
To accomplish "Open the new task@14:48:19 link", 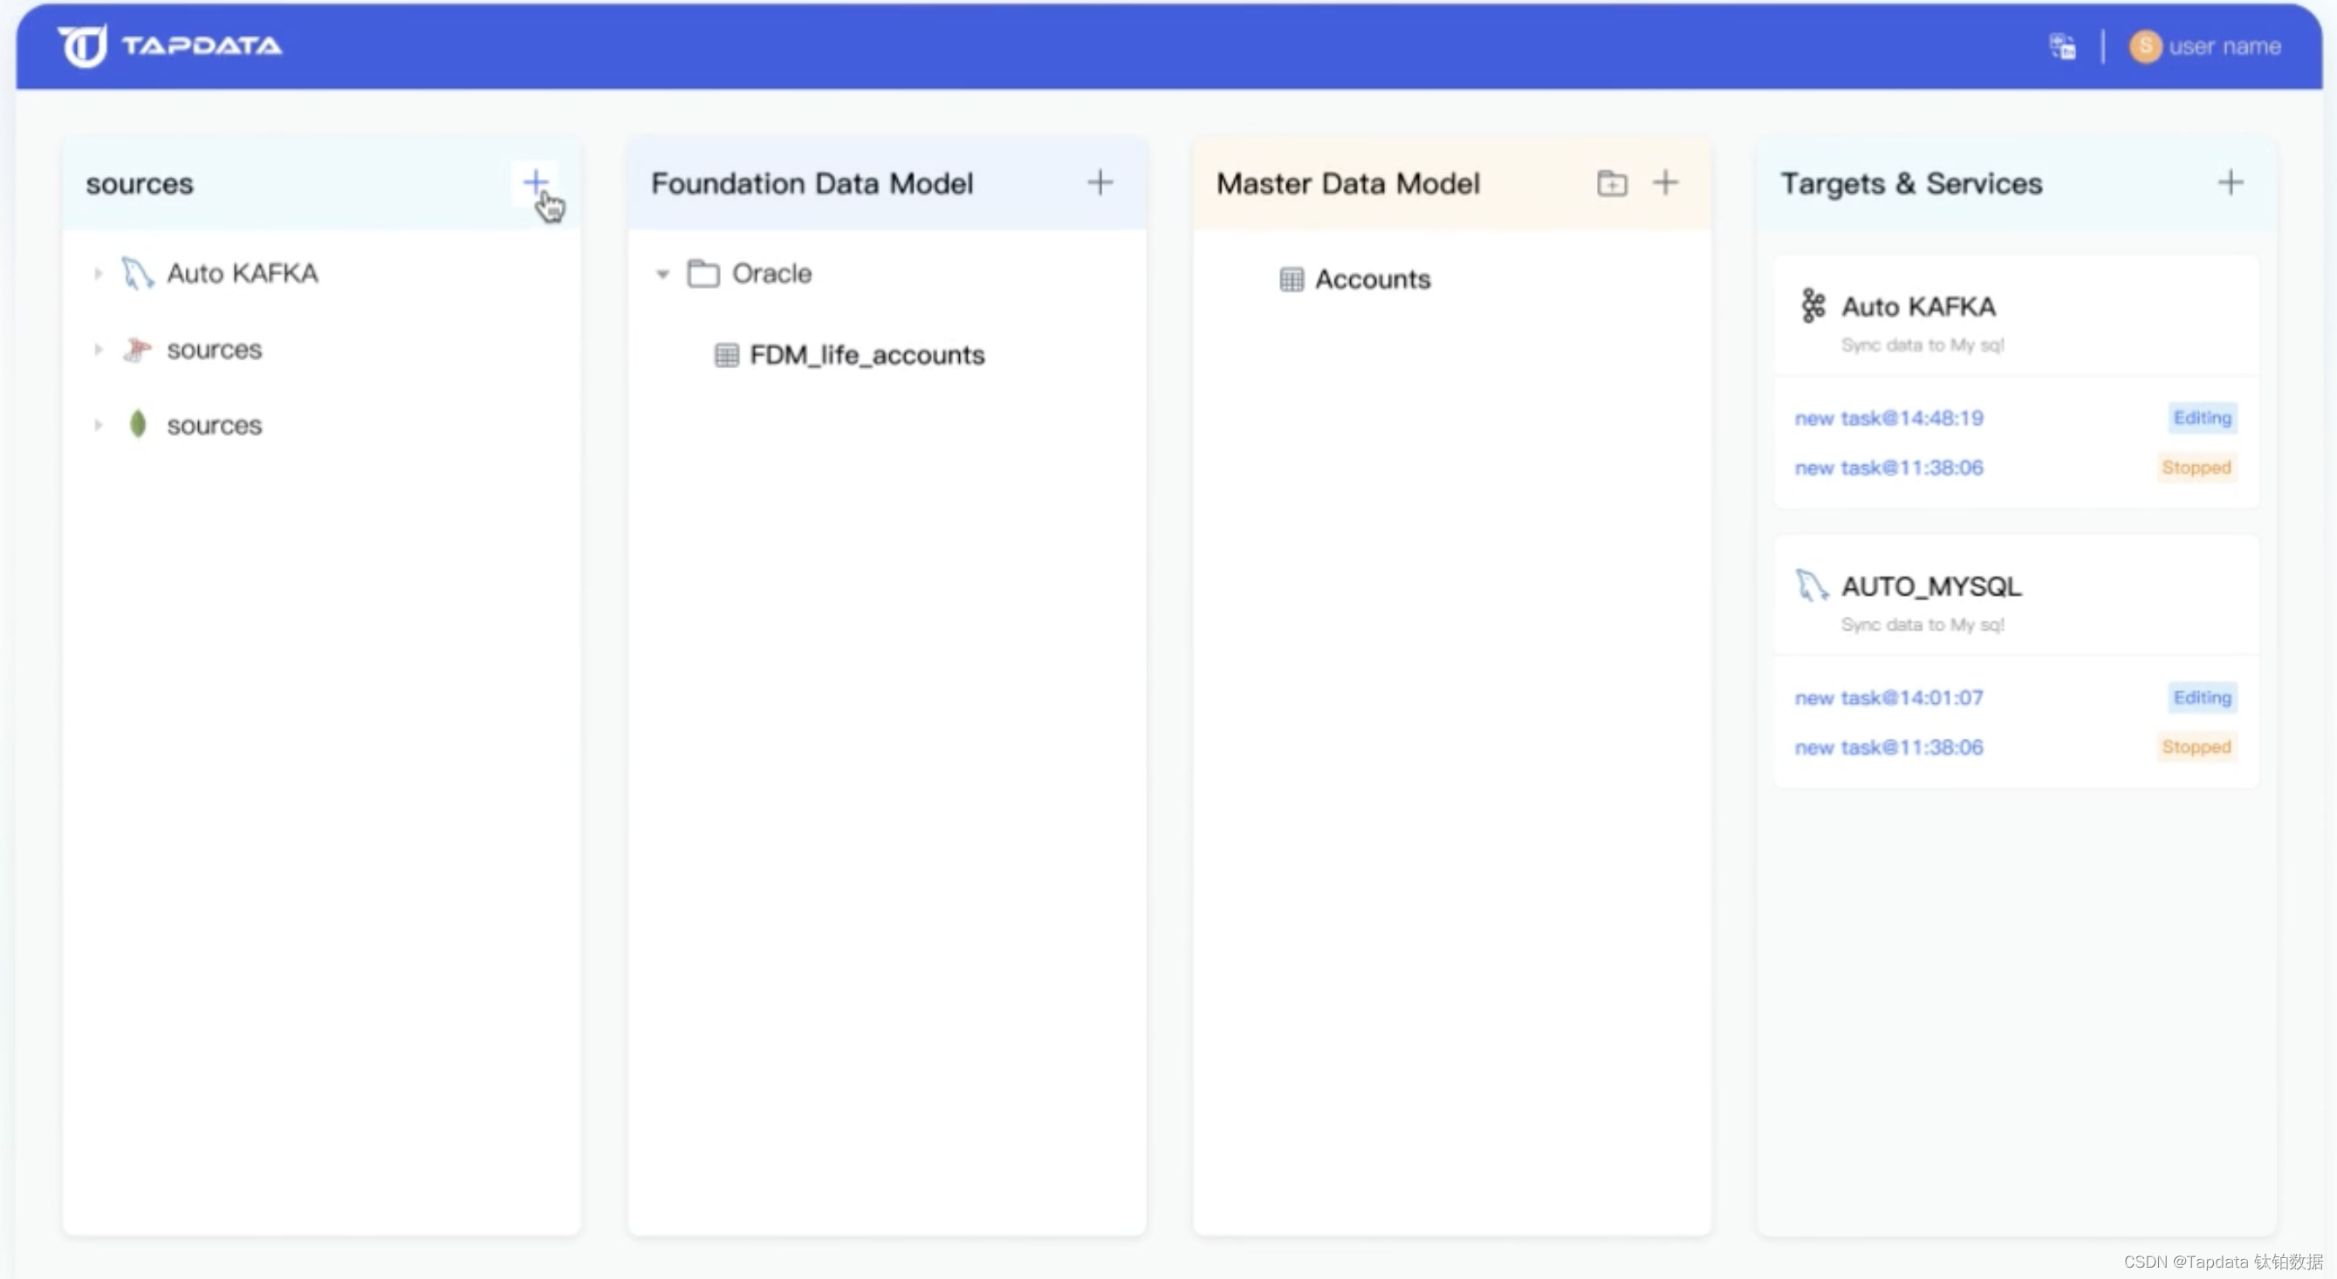I will pos(1888,418).
